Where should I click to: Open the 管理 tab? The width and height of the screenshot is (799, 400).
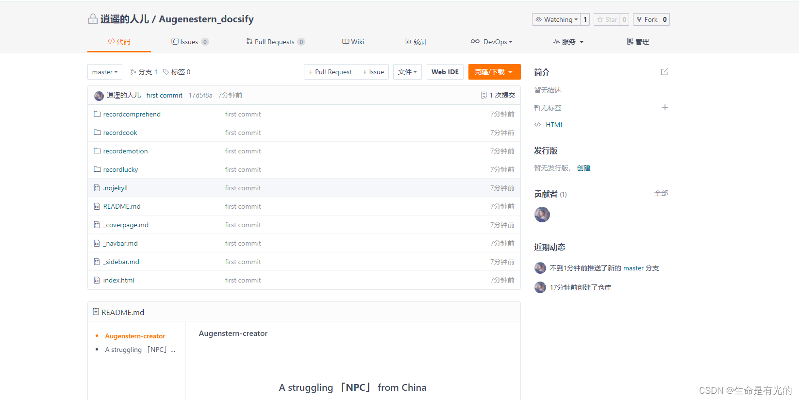(638, 42)
